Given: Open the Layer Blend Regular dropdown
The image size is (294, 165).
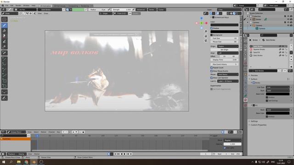Looking at the screenshot, I should [232, 140].
